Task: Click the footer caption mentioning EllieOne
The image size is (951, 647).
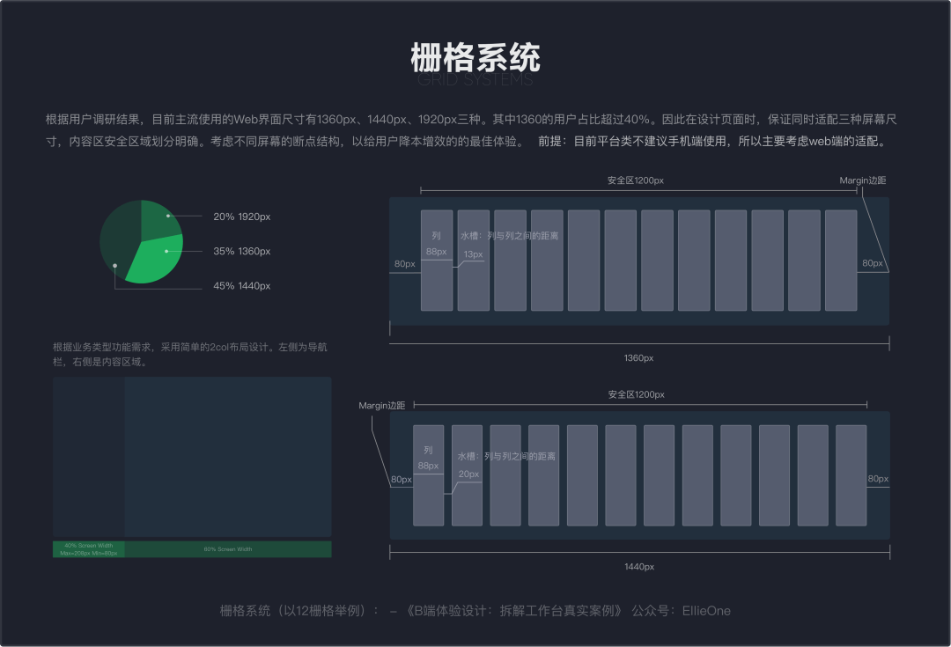Action: click(475, 611)
